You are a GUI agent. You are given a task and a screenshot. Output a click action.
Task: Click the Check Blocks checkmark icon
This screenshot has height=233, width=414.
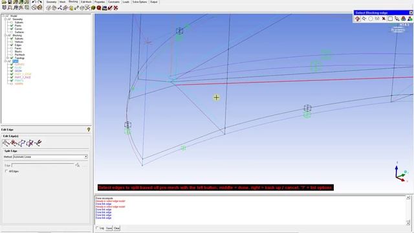coord(110,8)
